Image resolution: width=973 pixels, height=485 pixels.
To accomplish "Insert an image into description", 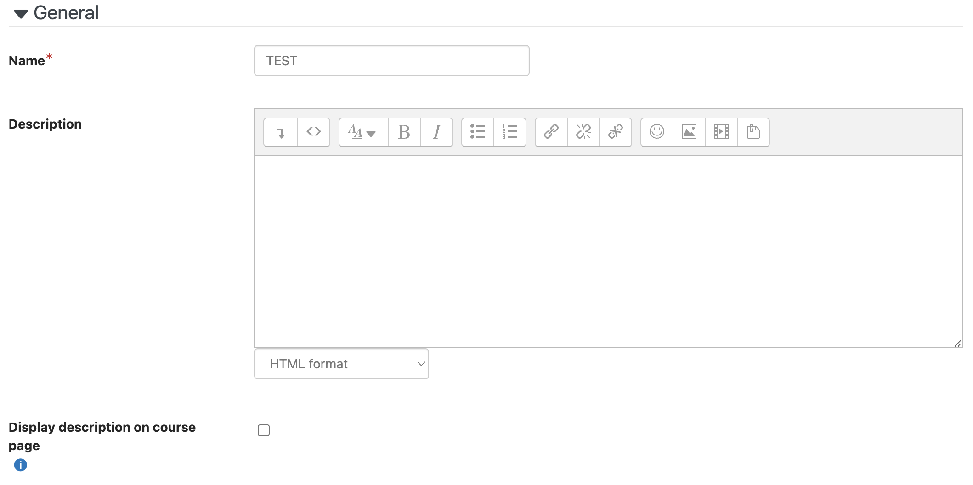I will click(x=689, y=132).
